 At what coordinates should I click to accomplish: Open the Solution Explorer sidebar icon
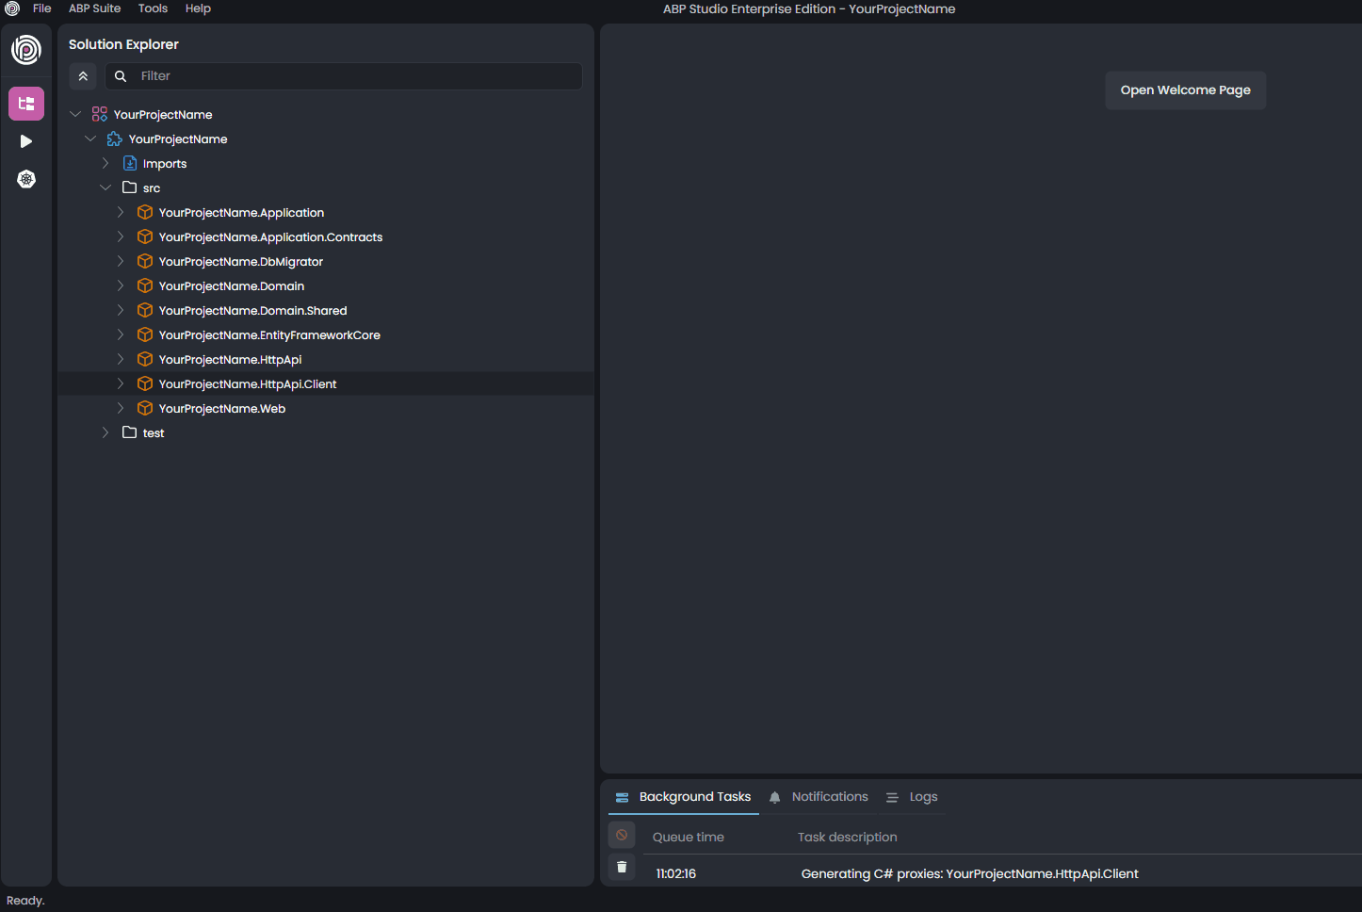click(26, 104)
